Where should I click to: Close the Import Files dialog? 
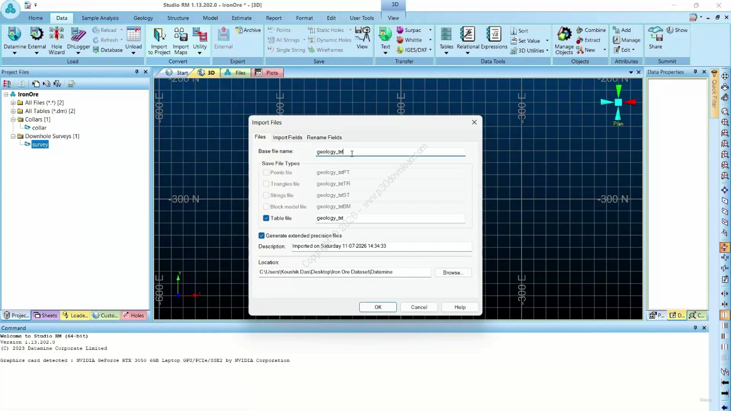pos(474,122)
